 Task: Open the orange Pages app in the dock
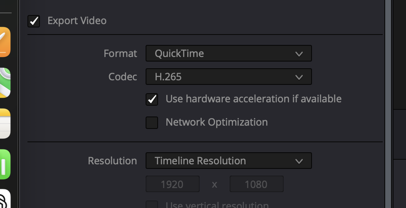tap(5, 42)
